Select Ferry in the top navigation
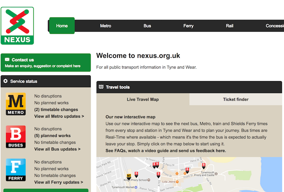Viewport: 284px width, 192px height. click(x=189, y=26)
